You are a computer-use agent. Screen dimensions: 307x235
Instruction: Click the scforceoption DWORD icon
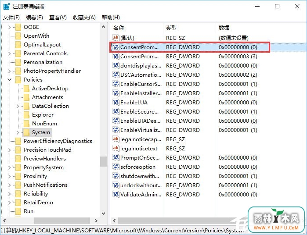pos(116,167)
